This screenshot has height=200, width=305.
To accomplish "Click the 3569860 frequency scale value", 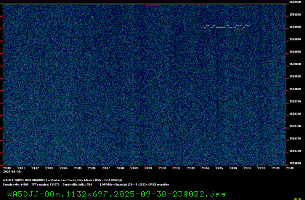I will point(295,52).
